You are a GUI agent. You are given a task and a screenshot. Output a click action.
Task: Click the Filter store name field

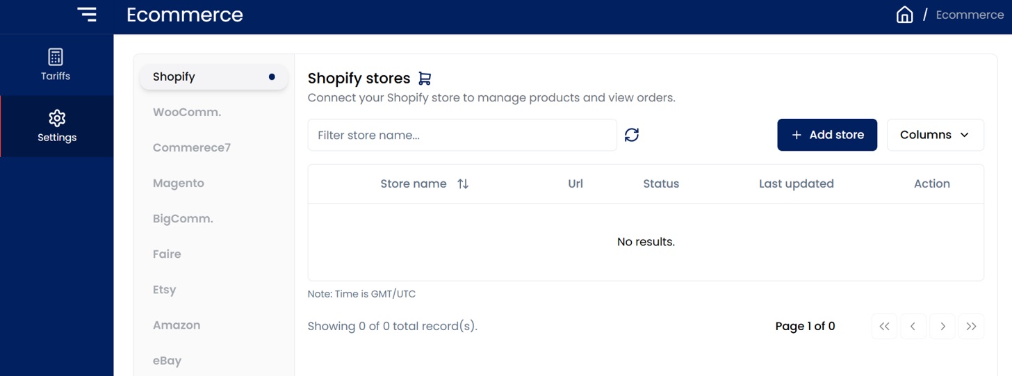coord(462,135)
